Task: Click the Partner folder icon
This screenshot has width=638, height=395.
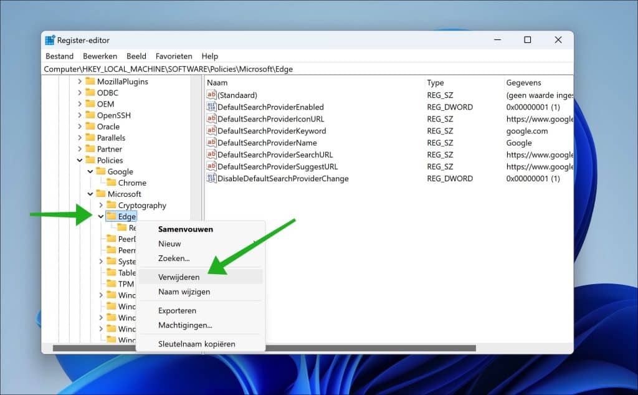Action: point(90,149)
